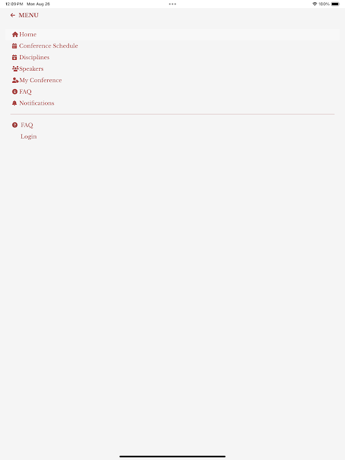The width and height of the screenshot is (345, 460).
Task: Tap the Conference Schedule calendar icon
Action: (x=14, y=46)
